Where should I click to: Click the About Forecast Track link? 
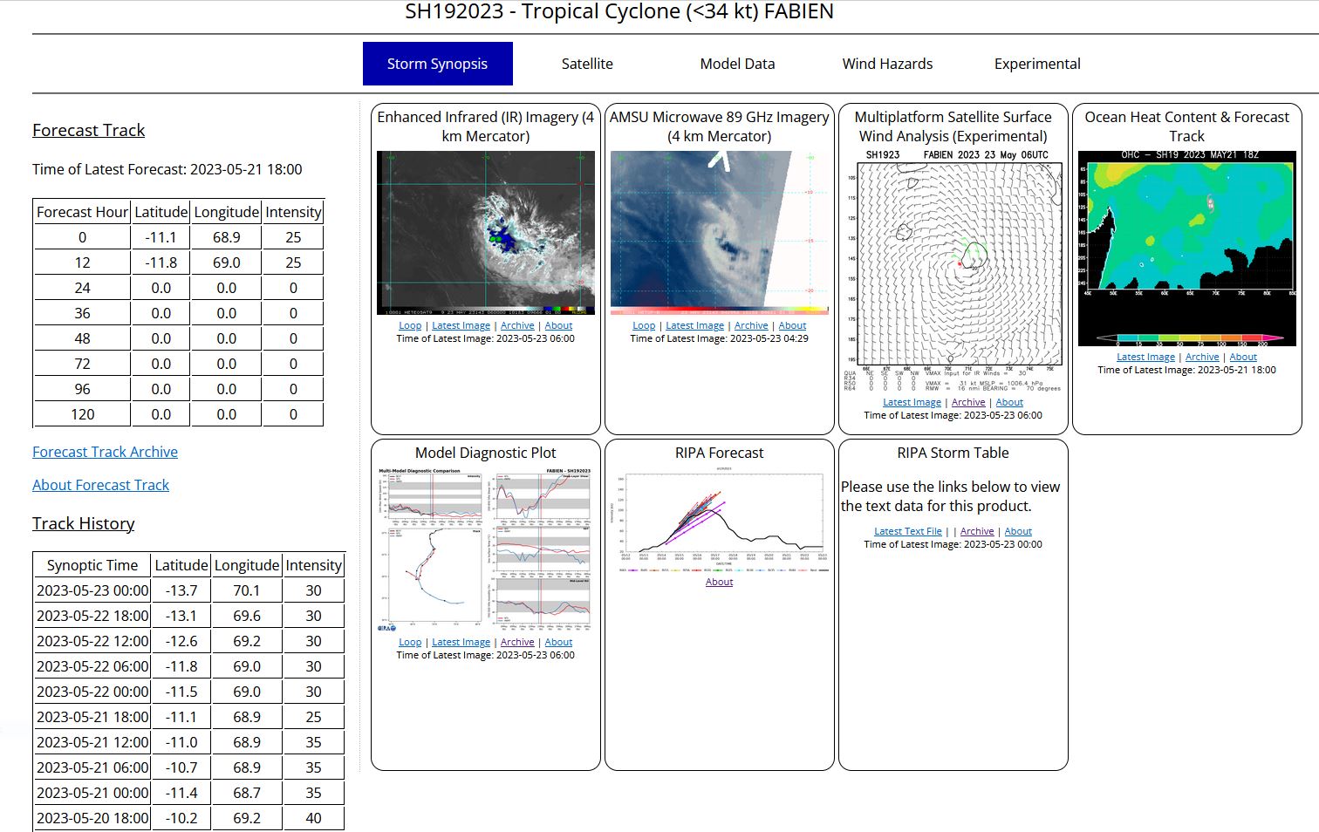[x=100, y=485]
